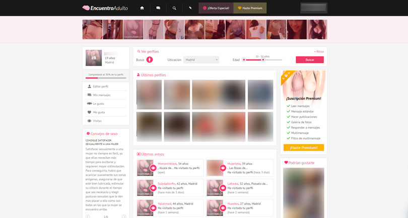Open the Womaninblack profile link
Screen dimensions: 408x218
[x=167, y=164]
